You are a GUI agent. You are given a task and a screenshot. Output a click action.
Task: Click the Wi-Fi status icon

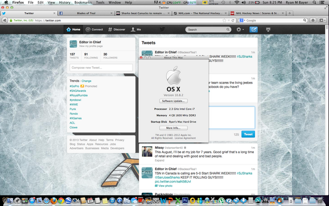point(237,3)
